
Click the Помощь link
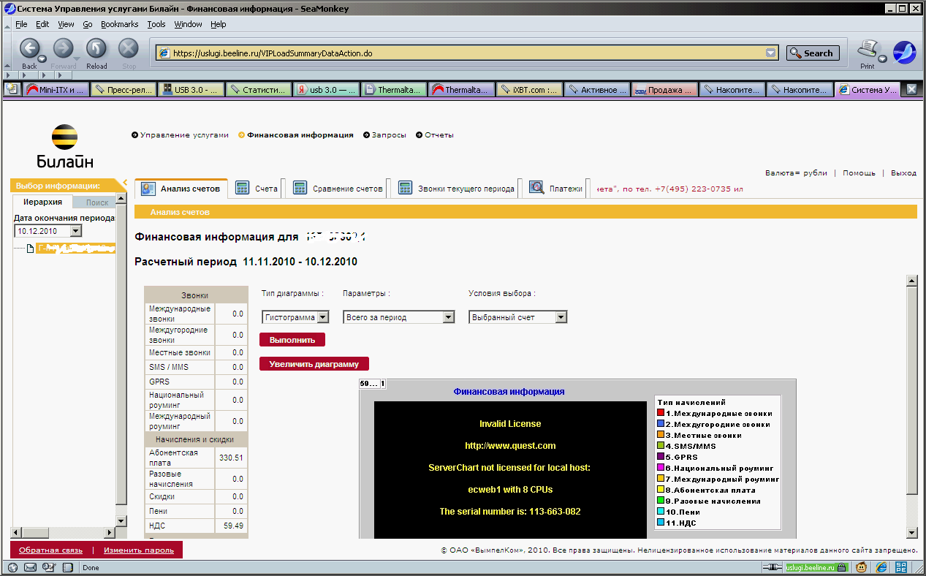coord(859,173)
